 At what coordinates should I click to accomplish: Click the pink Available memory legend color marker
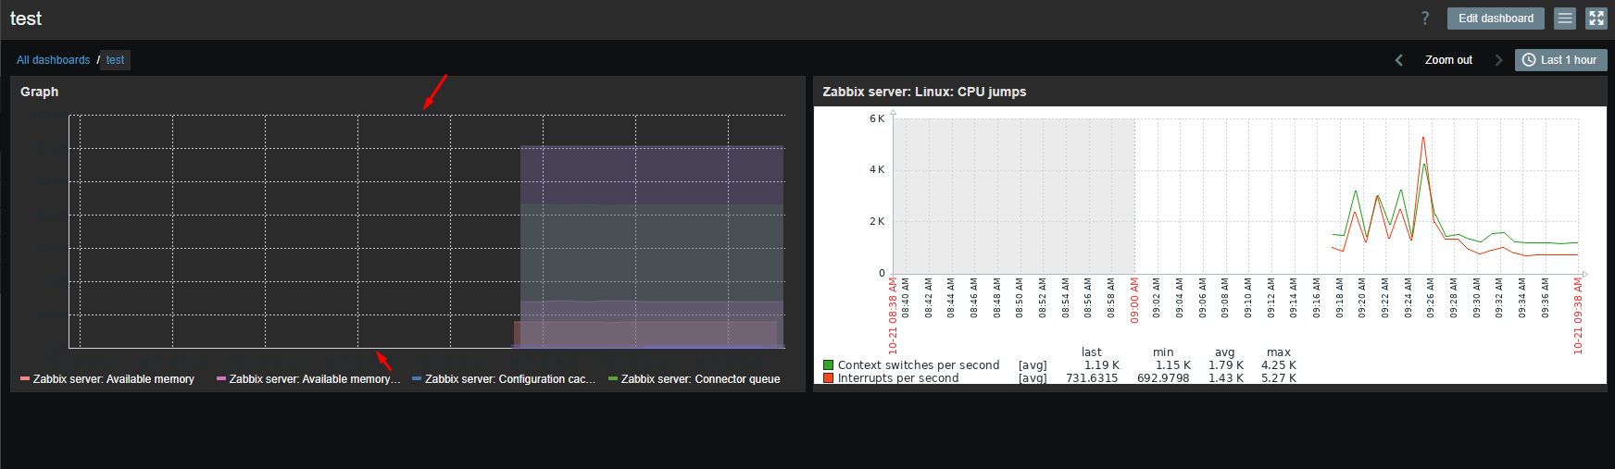click(221, 379)
